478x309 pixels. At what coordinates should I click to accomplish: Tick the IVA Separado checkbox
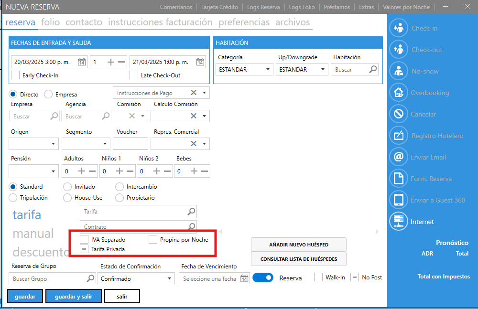pos(84,240)
